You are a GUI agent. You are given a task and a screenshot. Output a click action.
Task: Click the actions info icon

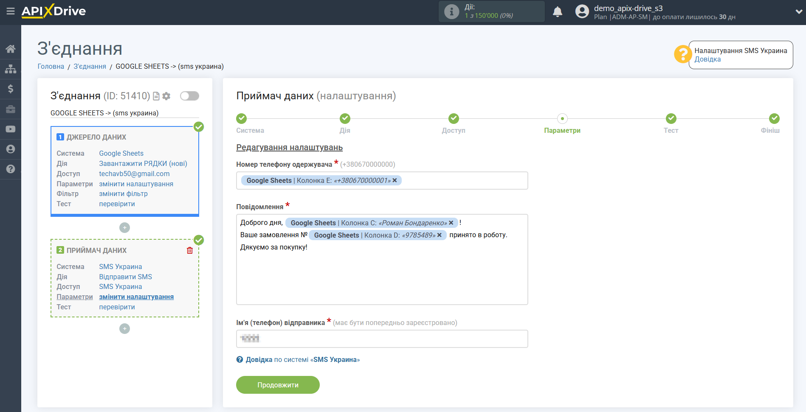(451, 11)
